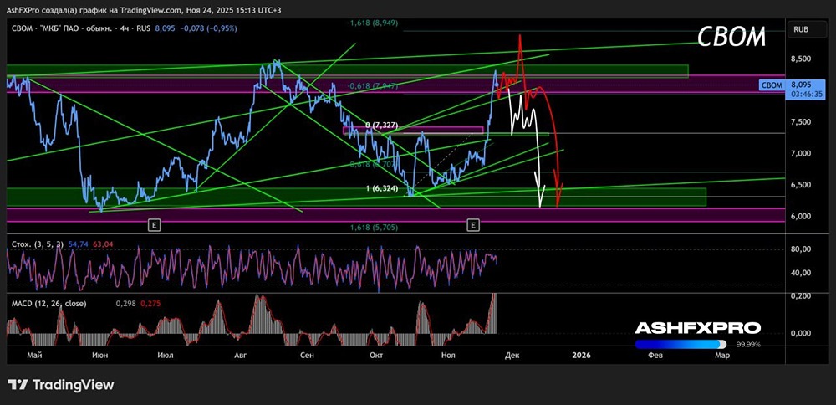This screenshot has width=836, height=405.
Task: Click the 6,500 price scale label
Action: tap(801, 185)
